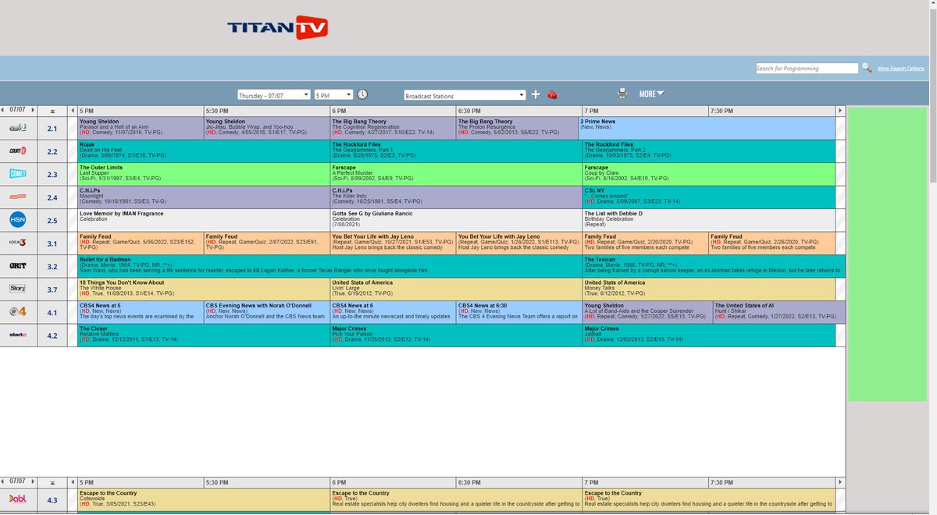The image size is (937, 515).
Task: Open the CSI: NY listing
Action: 709,197
